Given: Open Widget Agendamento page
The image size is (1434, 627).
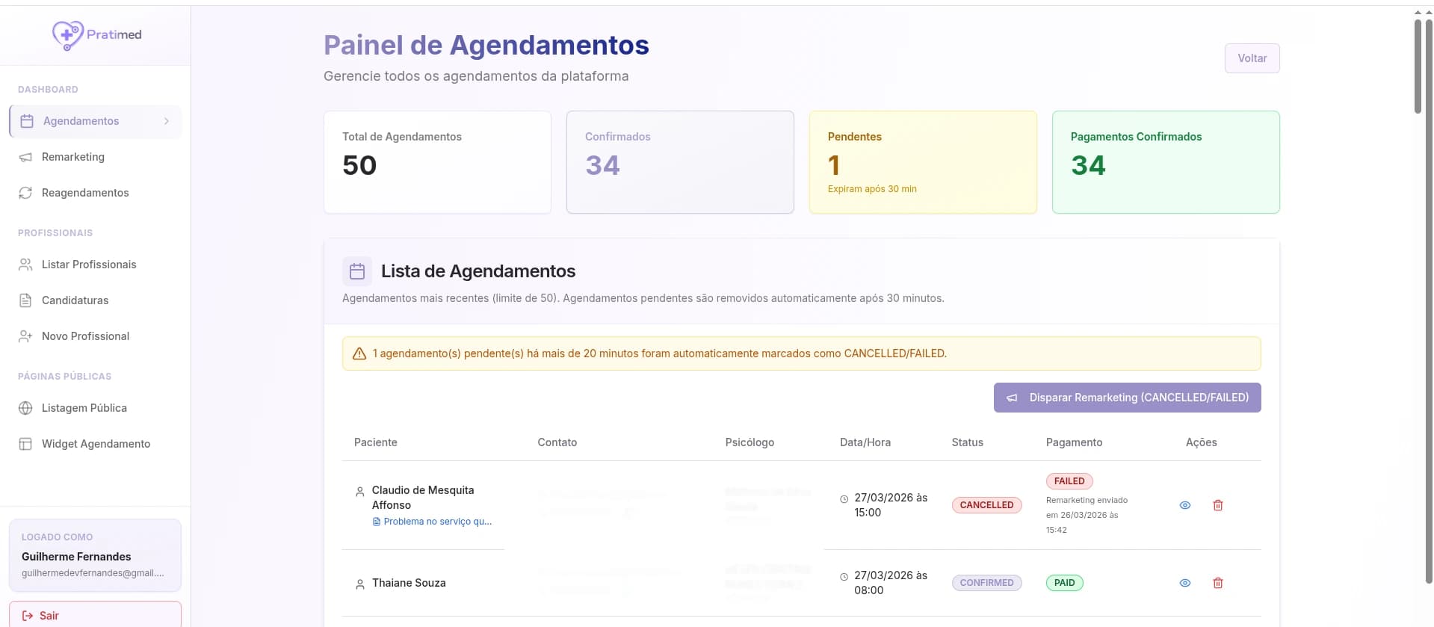Looking at the screenshot, I should 96,444.
